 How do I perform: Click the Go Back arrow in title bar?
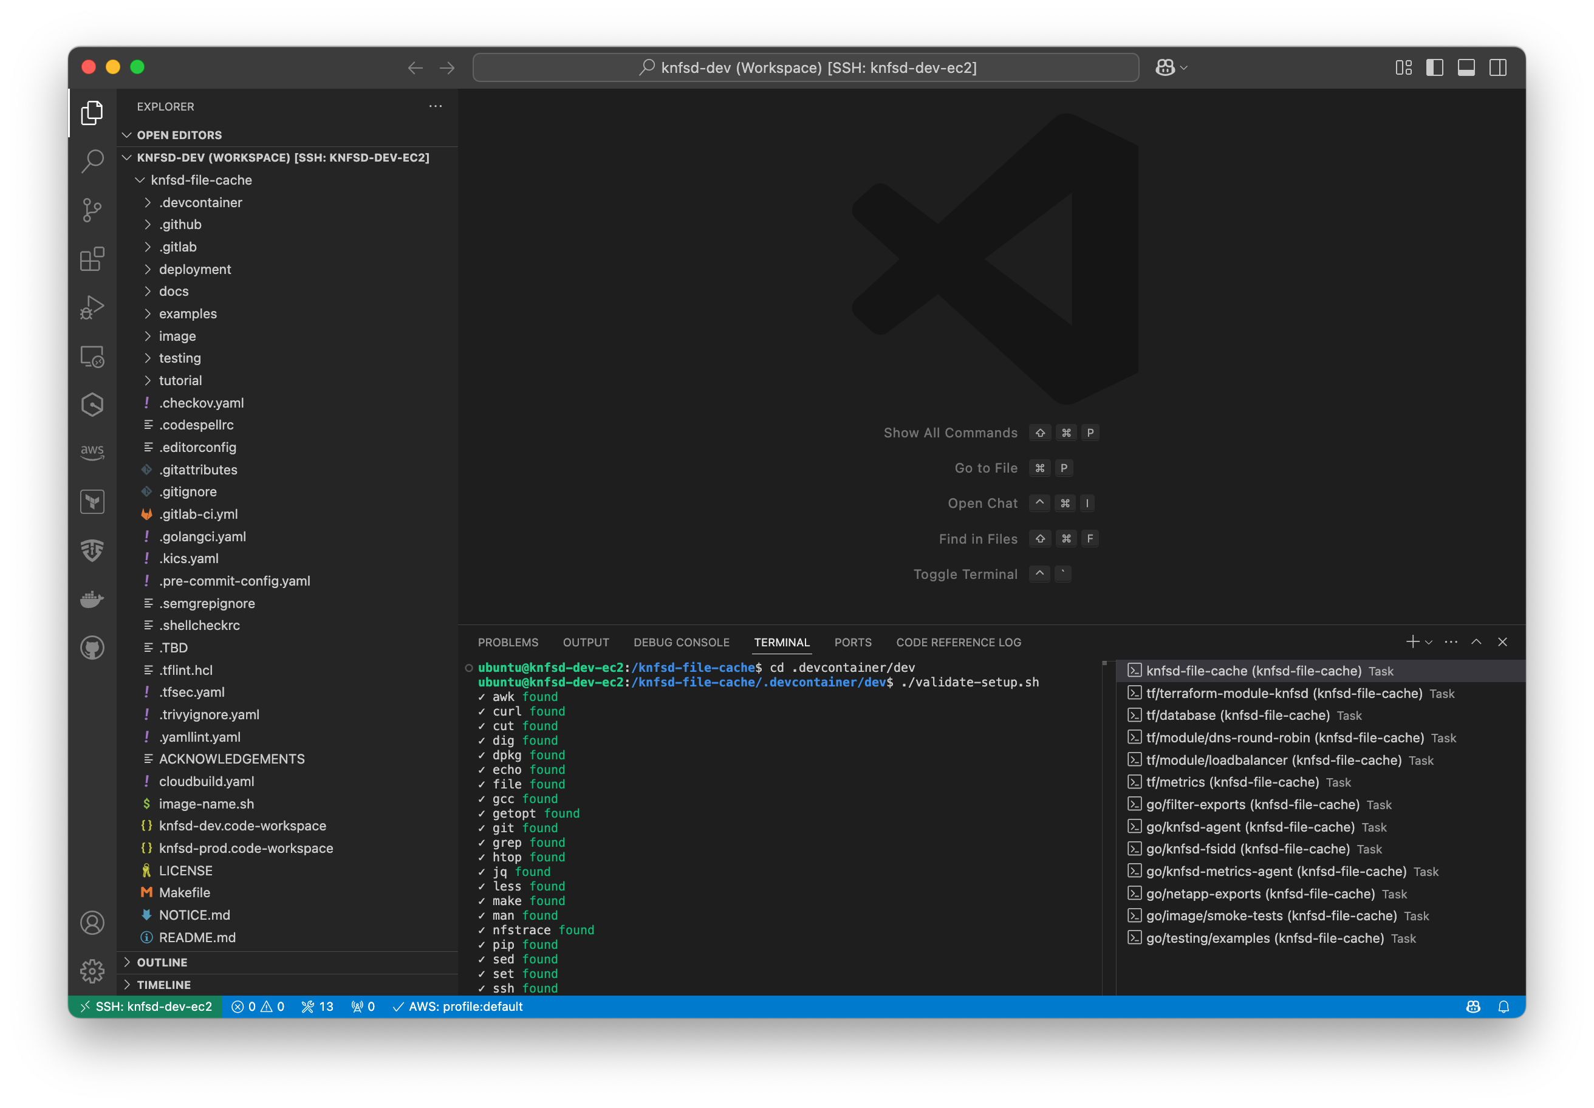pyautogui.click(x=415, y=67)
